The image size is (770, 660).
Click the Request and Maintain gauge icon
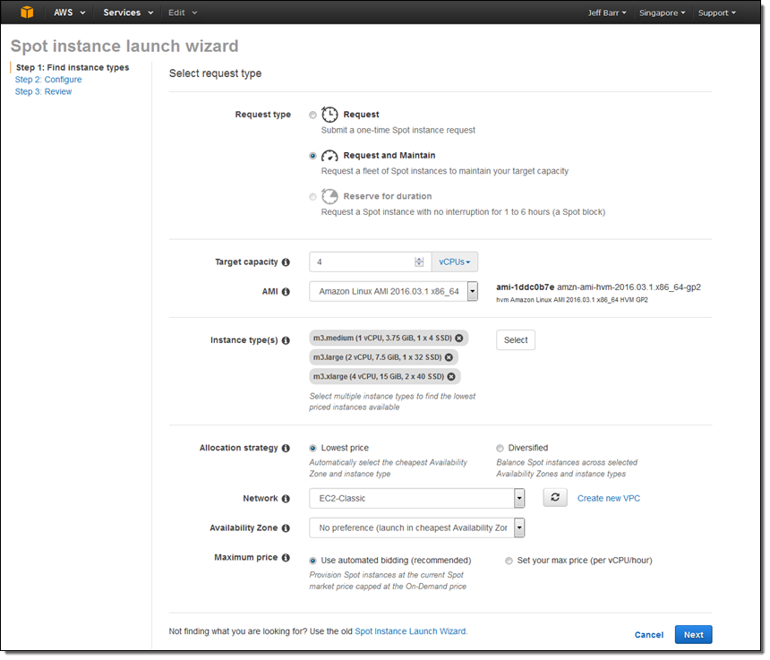(x=329, y=156)
